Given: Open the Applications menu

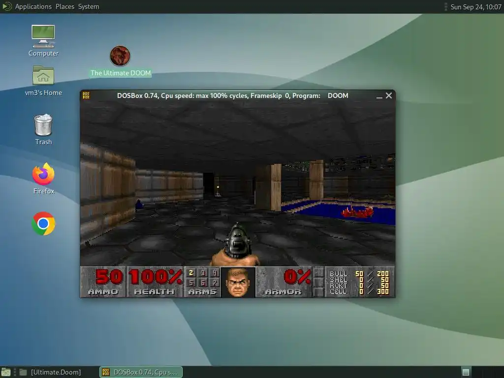Looking at the screenshot, I should 33,6.
